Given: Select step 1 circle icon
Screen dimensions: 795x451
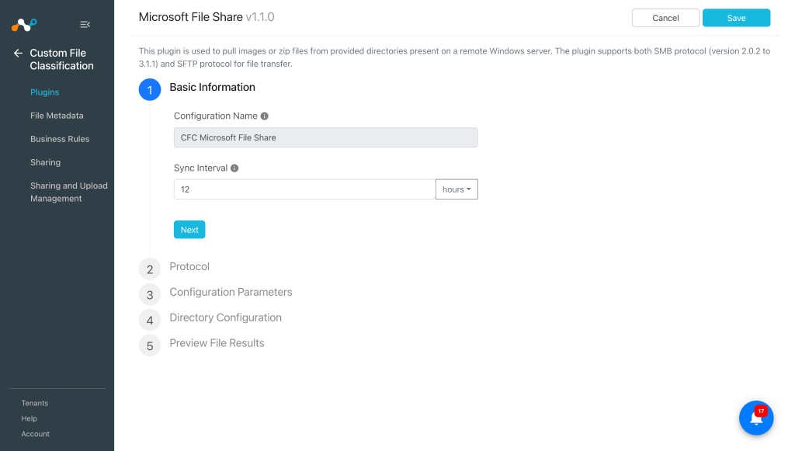Looking at the screenshot, I should [150, 90].
